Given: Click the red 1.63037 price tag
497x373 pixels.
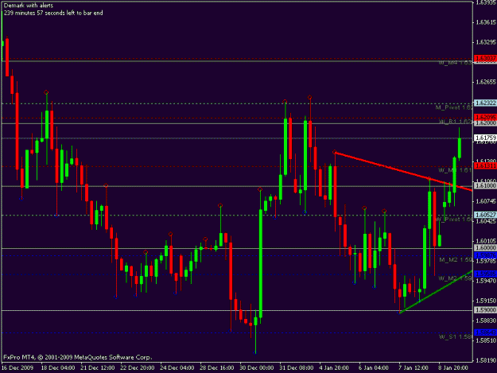Looking at the screenshot, I should click(485, 58).
